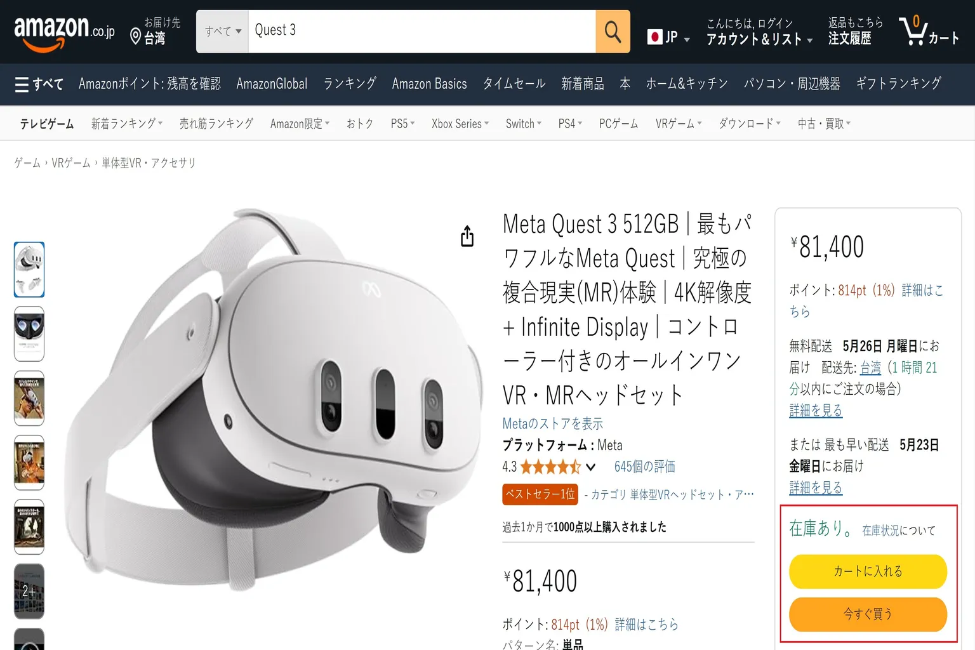Click the Japan flag language selector

pos(668,37)
